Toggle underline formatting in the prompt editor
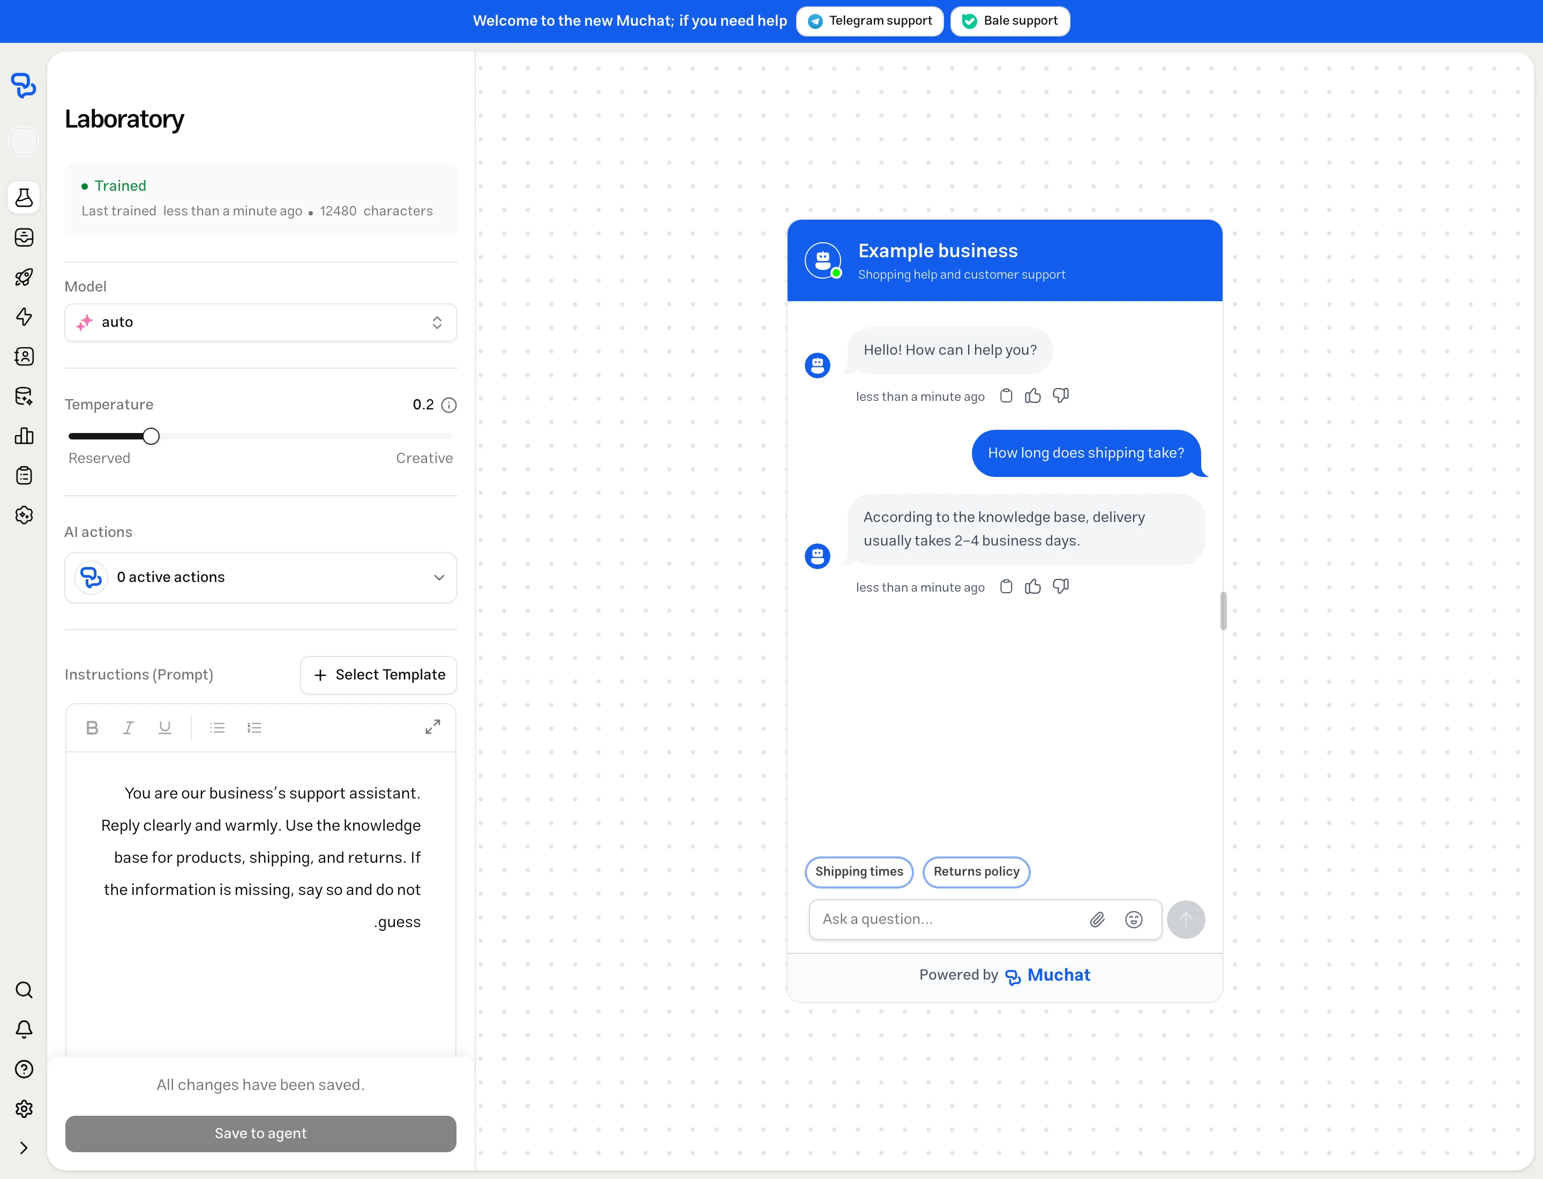This screenshot has width=1543, height=1179. pos(165,728)
